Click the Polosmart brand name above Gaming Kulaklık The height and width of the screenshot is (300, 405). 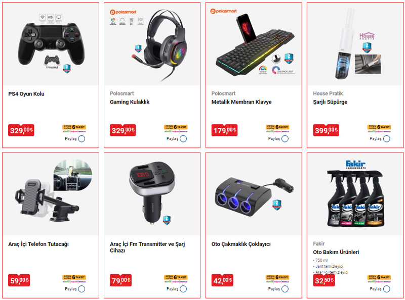pos(122,93)
